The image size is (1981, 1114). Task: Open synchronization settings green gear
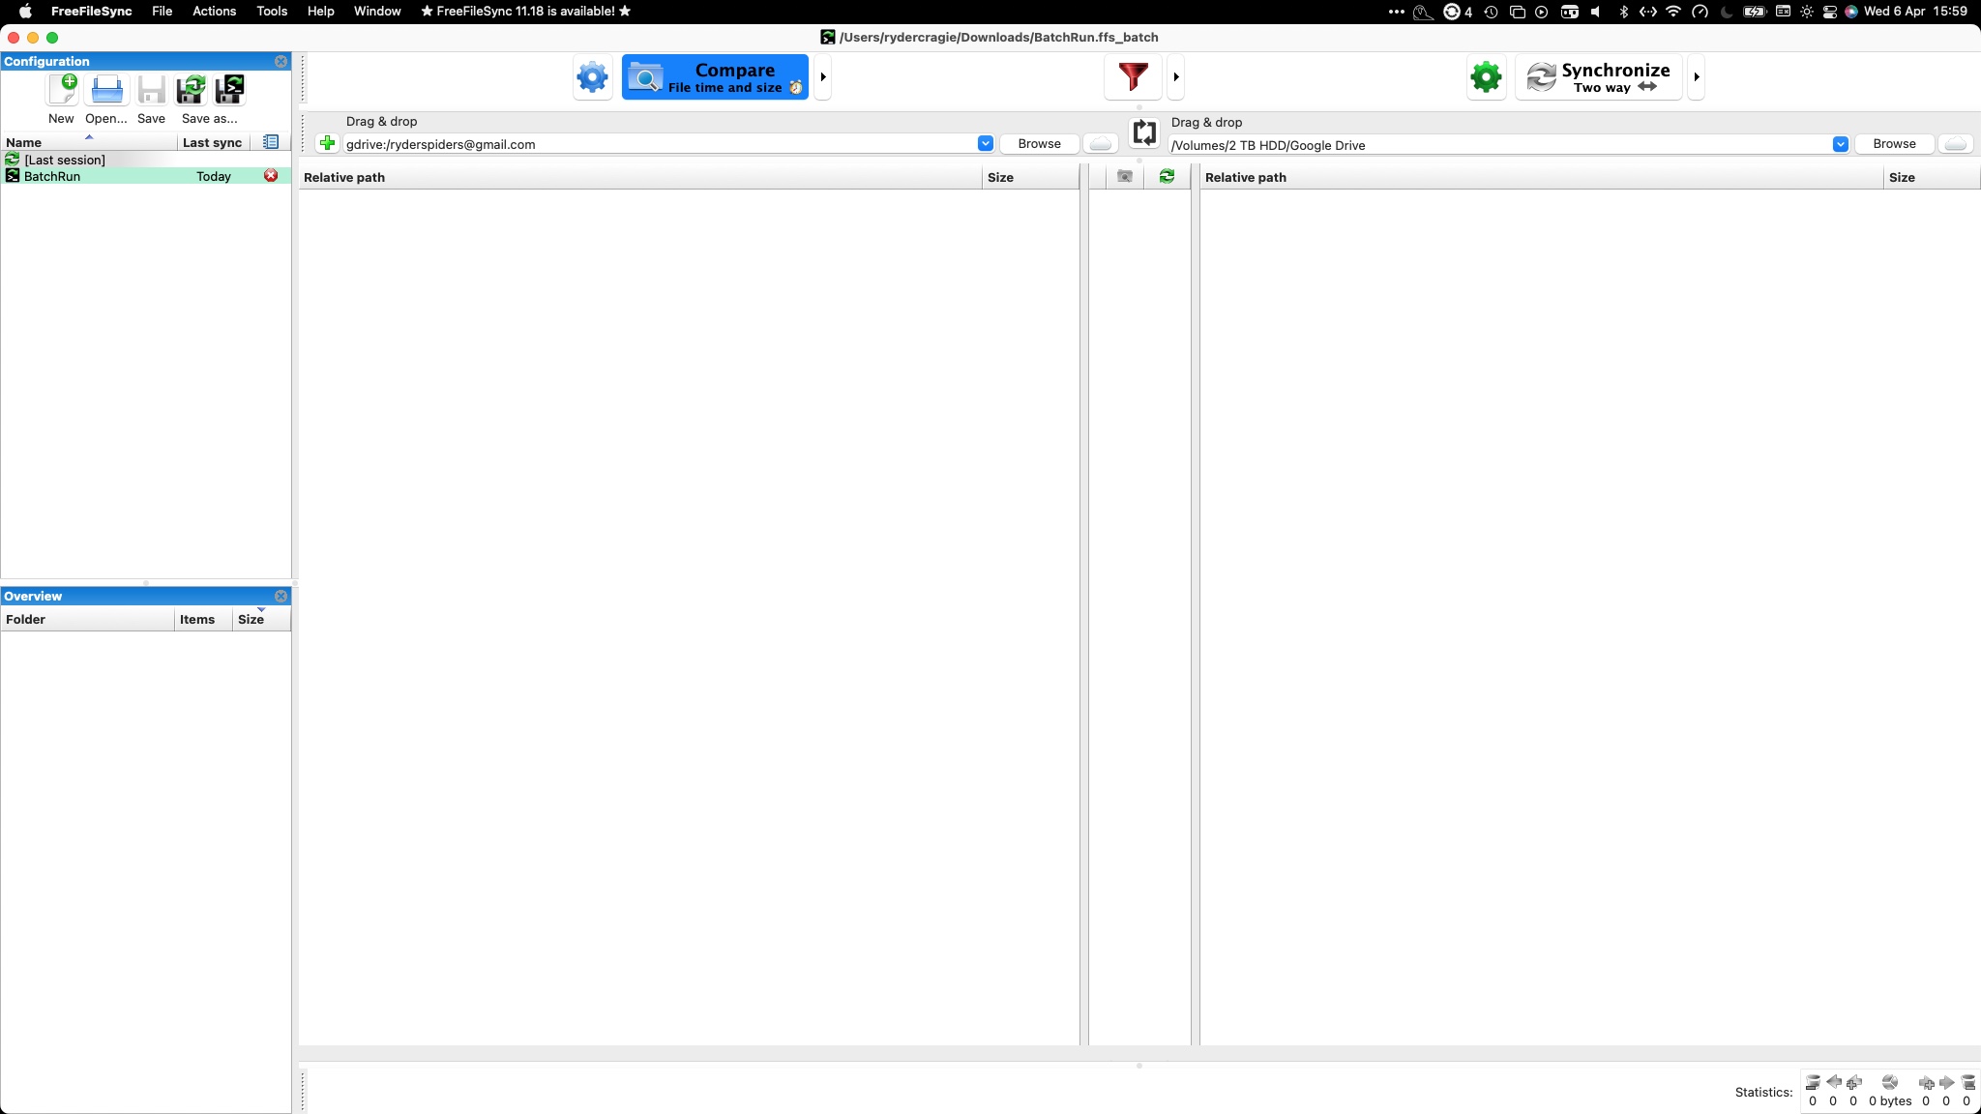[1486, 77]
